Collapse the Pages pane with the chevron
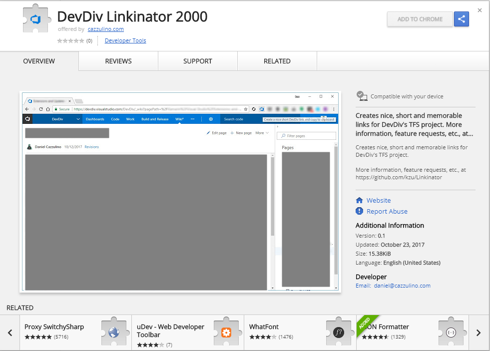The image size is (490, 351). point(278,127)
